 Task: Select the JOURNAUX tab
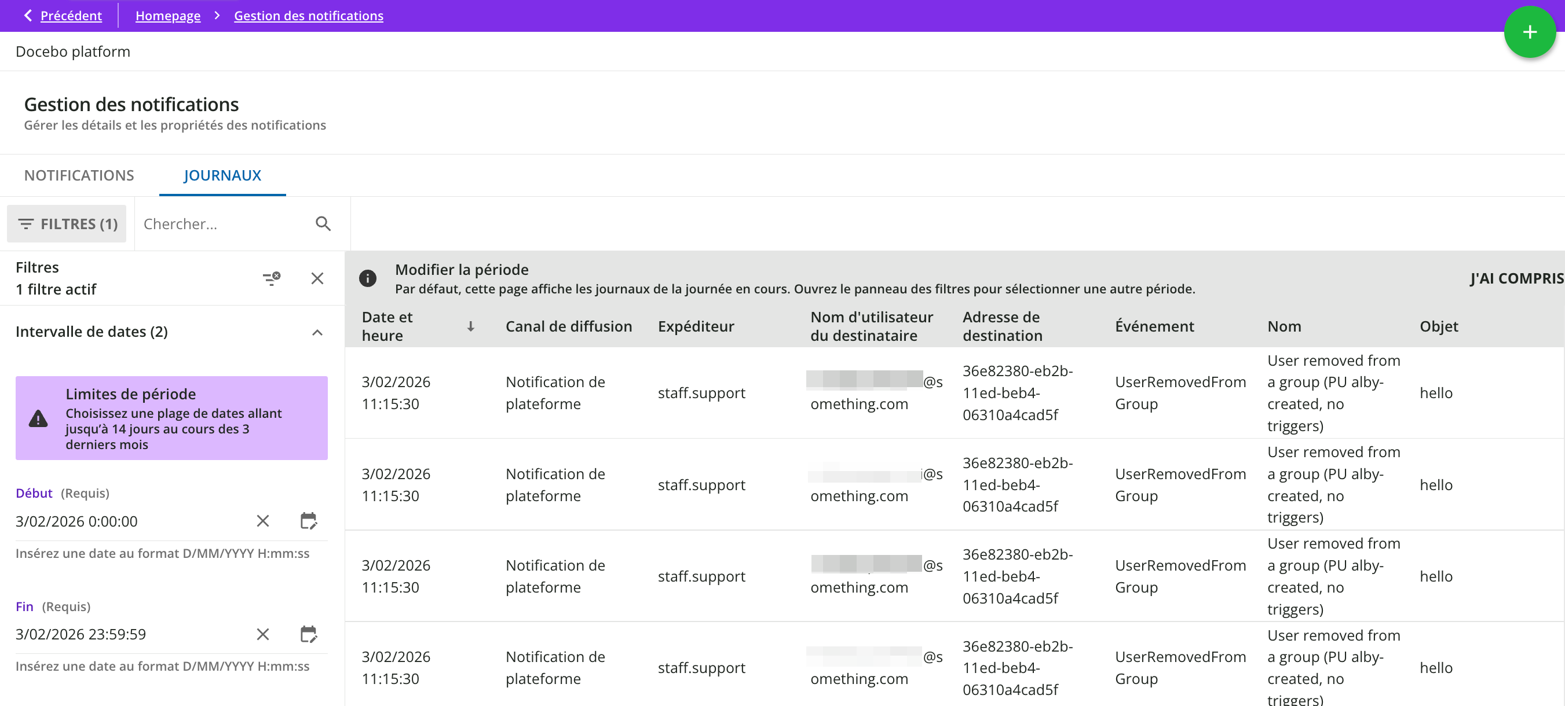pyautogui.click(x=222, y=175)
